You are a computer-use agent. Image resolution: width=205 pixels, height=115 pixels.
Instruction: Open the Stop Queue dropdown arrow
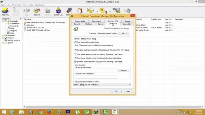coord(110,11)
